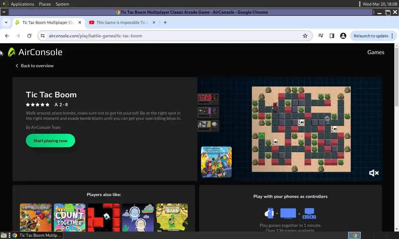Go Back to overview
The image size is (399, 239).
[x=34, y=66]
